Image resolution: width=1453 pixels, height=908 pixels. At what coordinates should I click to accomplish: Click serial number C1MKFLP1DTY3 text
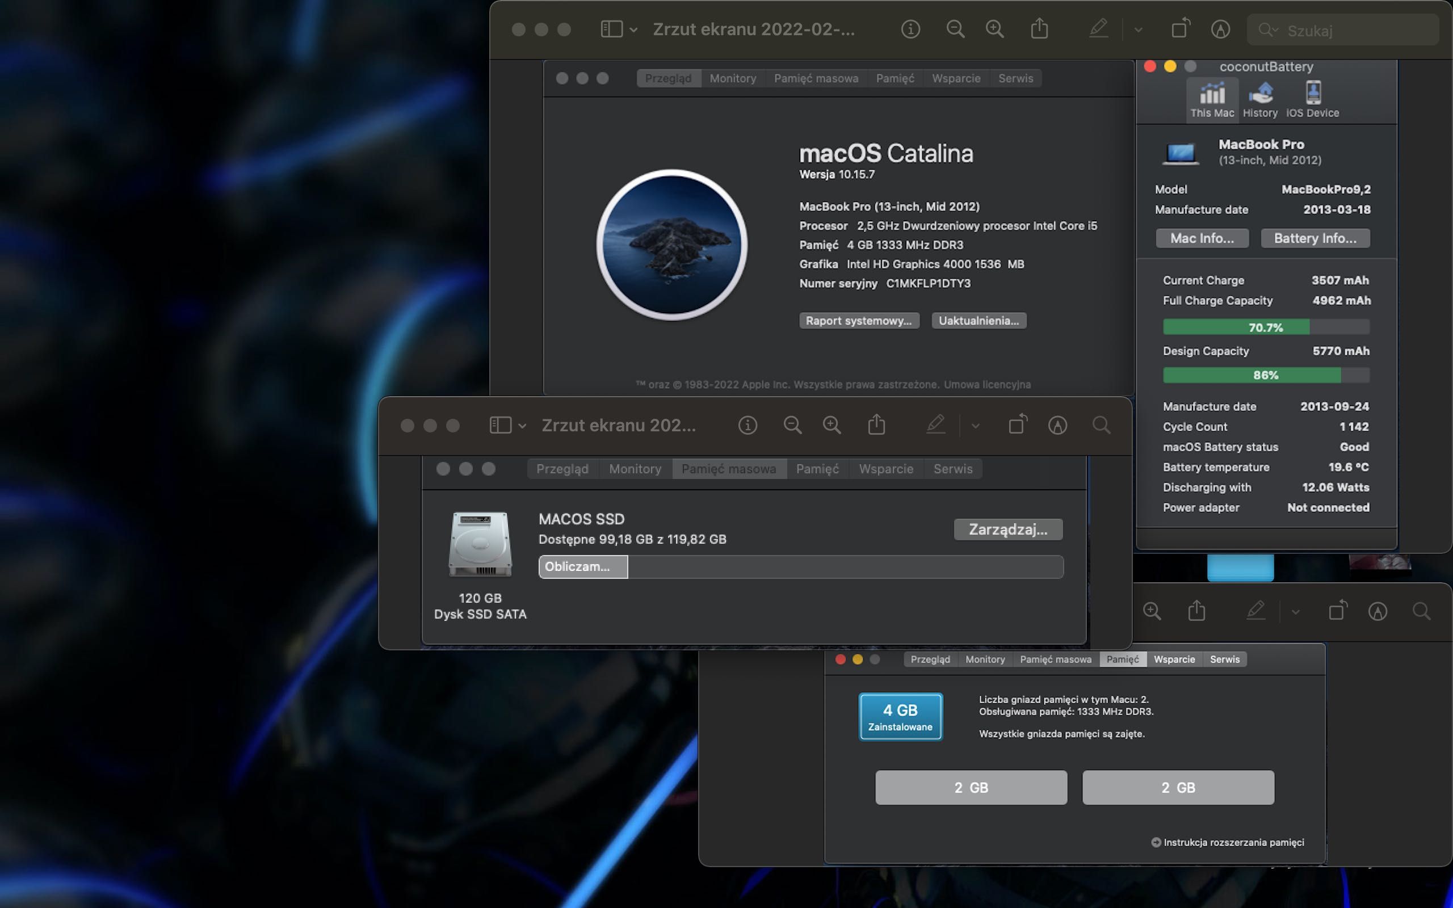928,283
